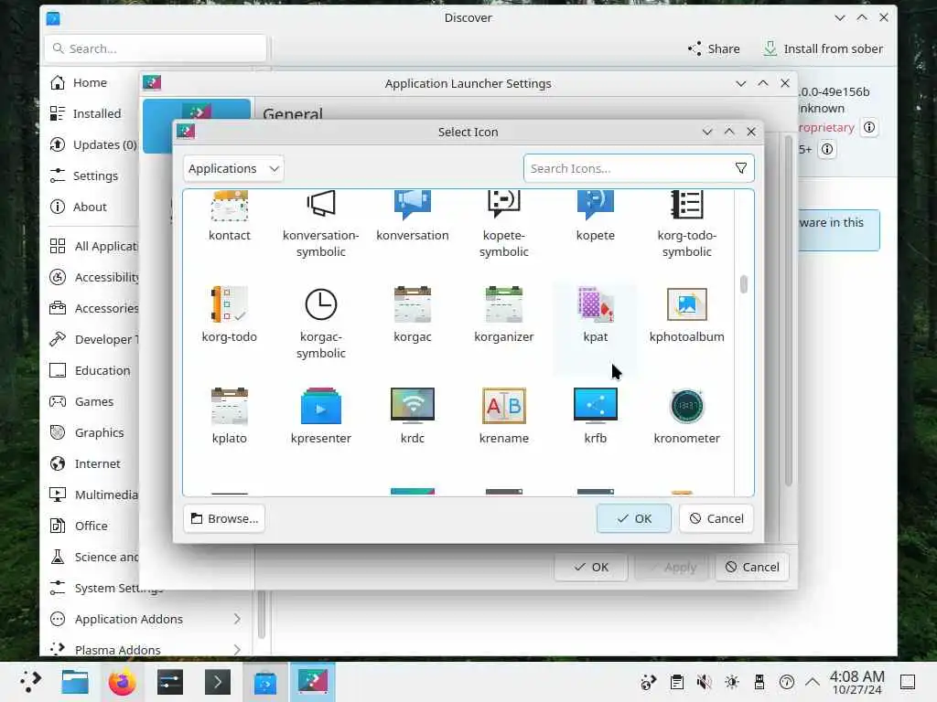
Task: Open Installed in Discover sidebar
Action: tap(90, 113)
